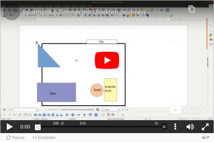Image resolution: width=214 pixels, height=142 pixels.
Task: Start video with the red YouTube play button
Action: (107, 60)
